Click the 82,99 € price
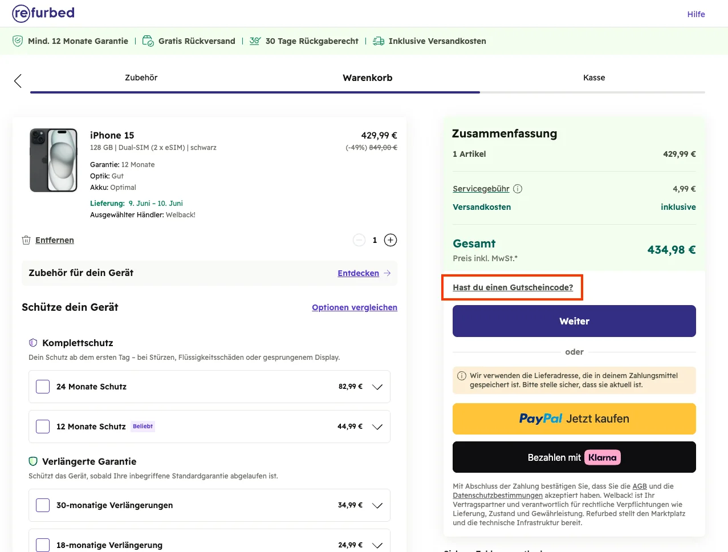Screen dimensions: 728x552 351,387
